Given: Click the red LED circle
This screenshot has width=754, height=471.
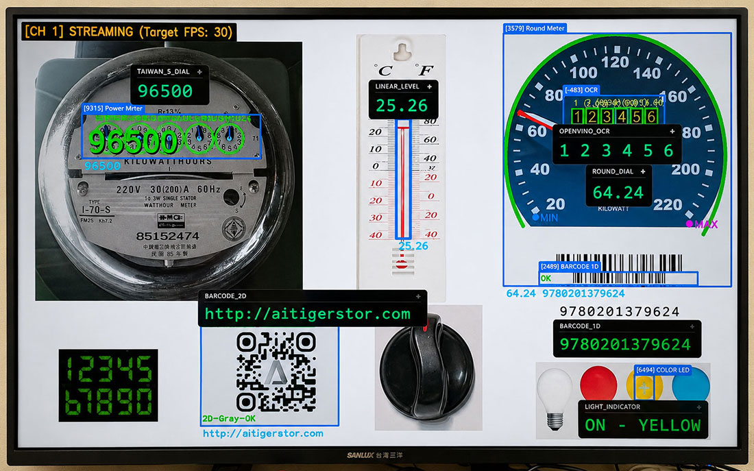Looking at the screenshot, I should [x=598, y=383].
